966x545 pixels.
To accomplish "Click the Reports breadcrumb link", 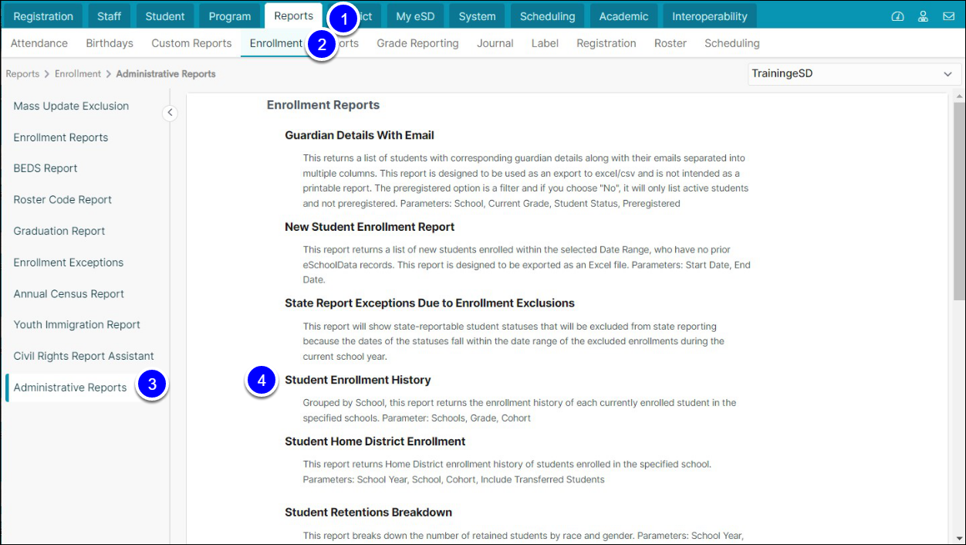I will click(x=22, y=74).
